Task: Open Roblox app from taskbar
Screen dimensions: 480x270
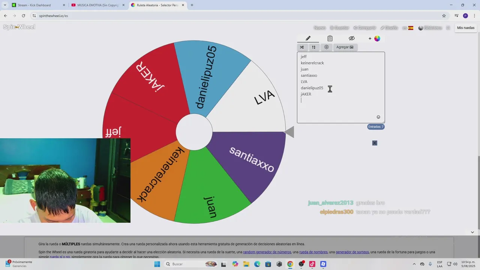Action: [x=323, y=264]
